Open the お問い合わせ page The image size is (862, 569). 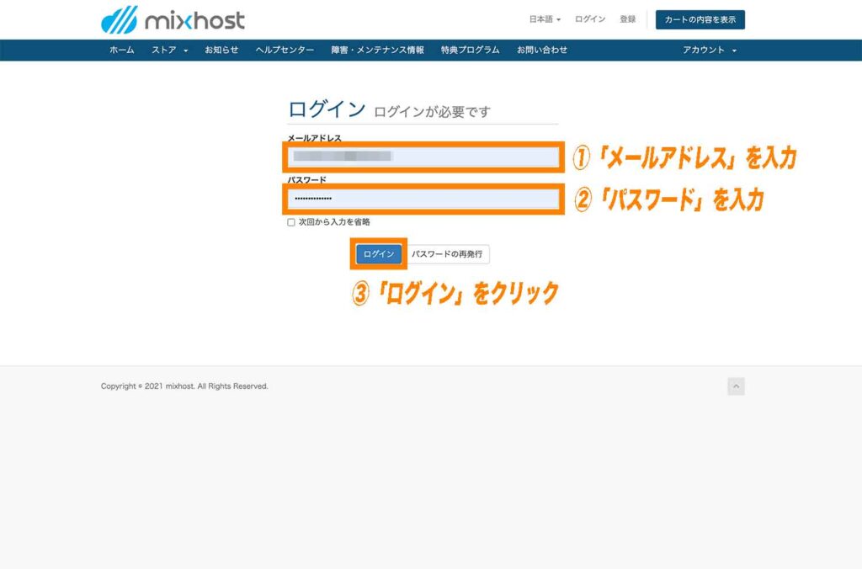coord(542,50)
